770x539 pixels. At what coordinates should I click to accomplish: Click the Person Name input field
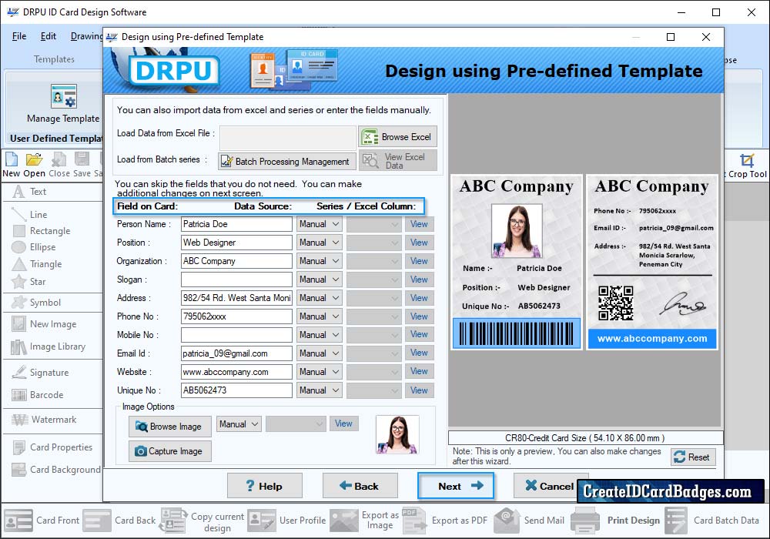click(x=236, y=224)
